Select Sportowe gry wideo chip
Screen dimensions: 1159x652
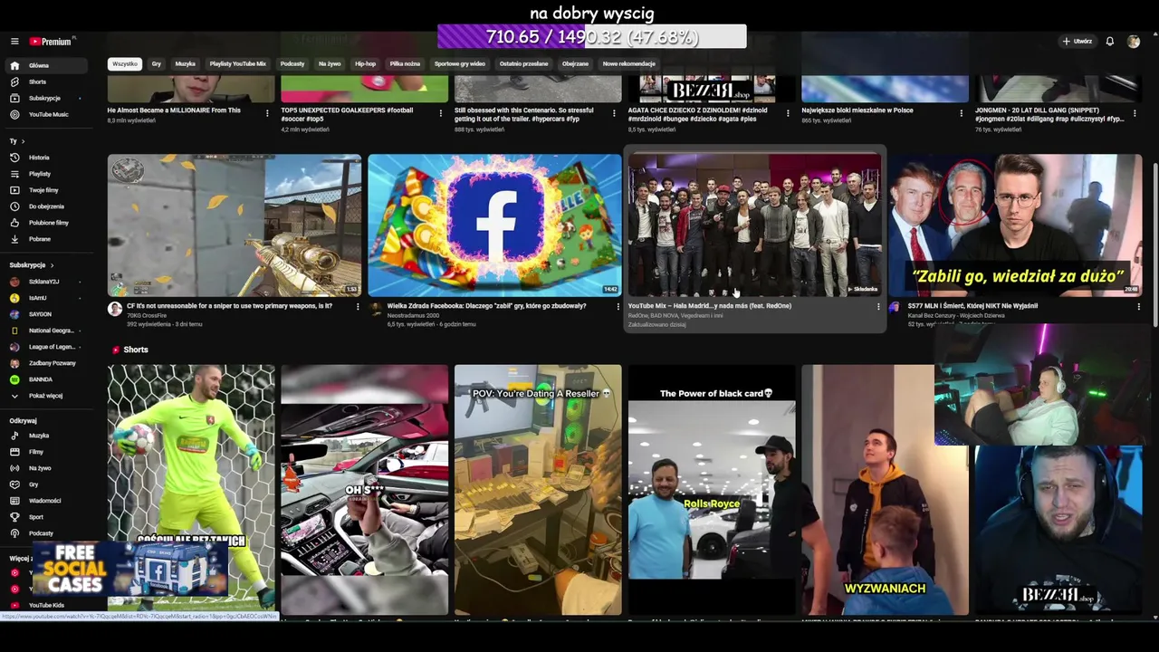[x=460, y=64]
